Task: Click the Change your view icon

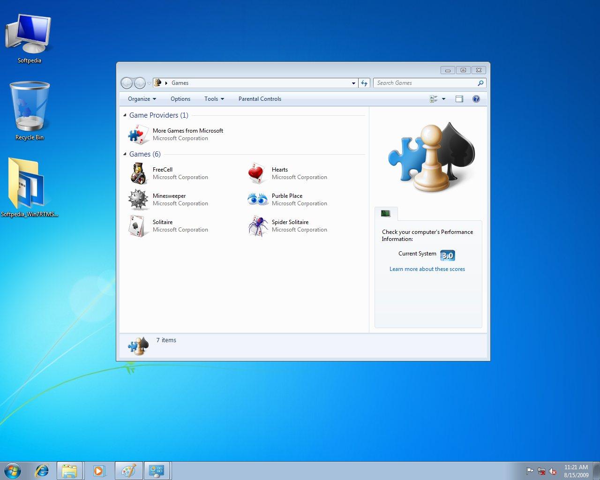Action: (434, 99)
